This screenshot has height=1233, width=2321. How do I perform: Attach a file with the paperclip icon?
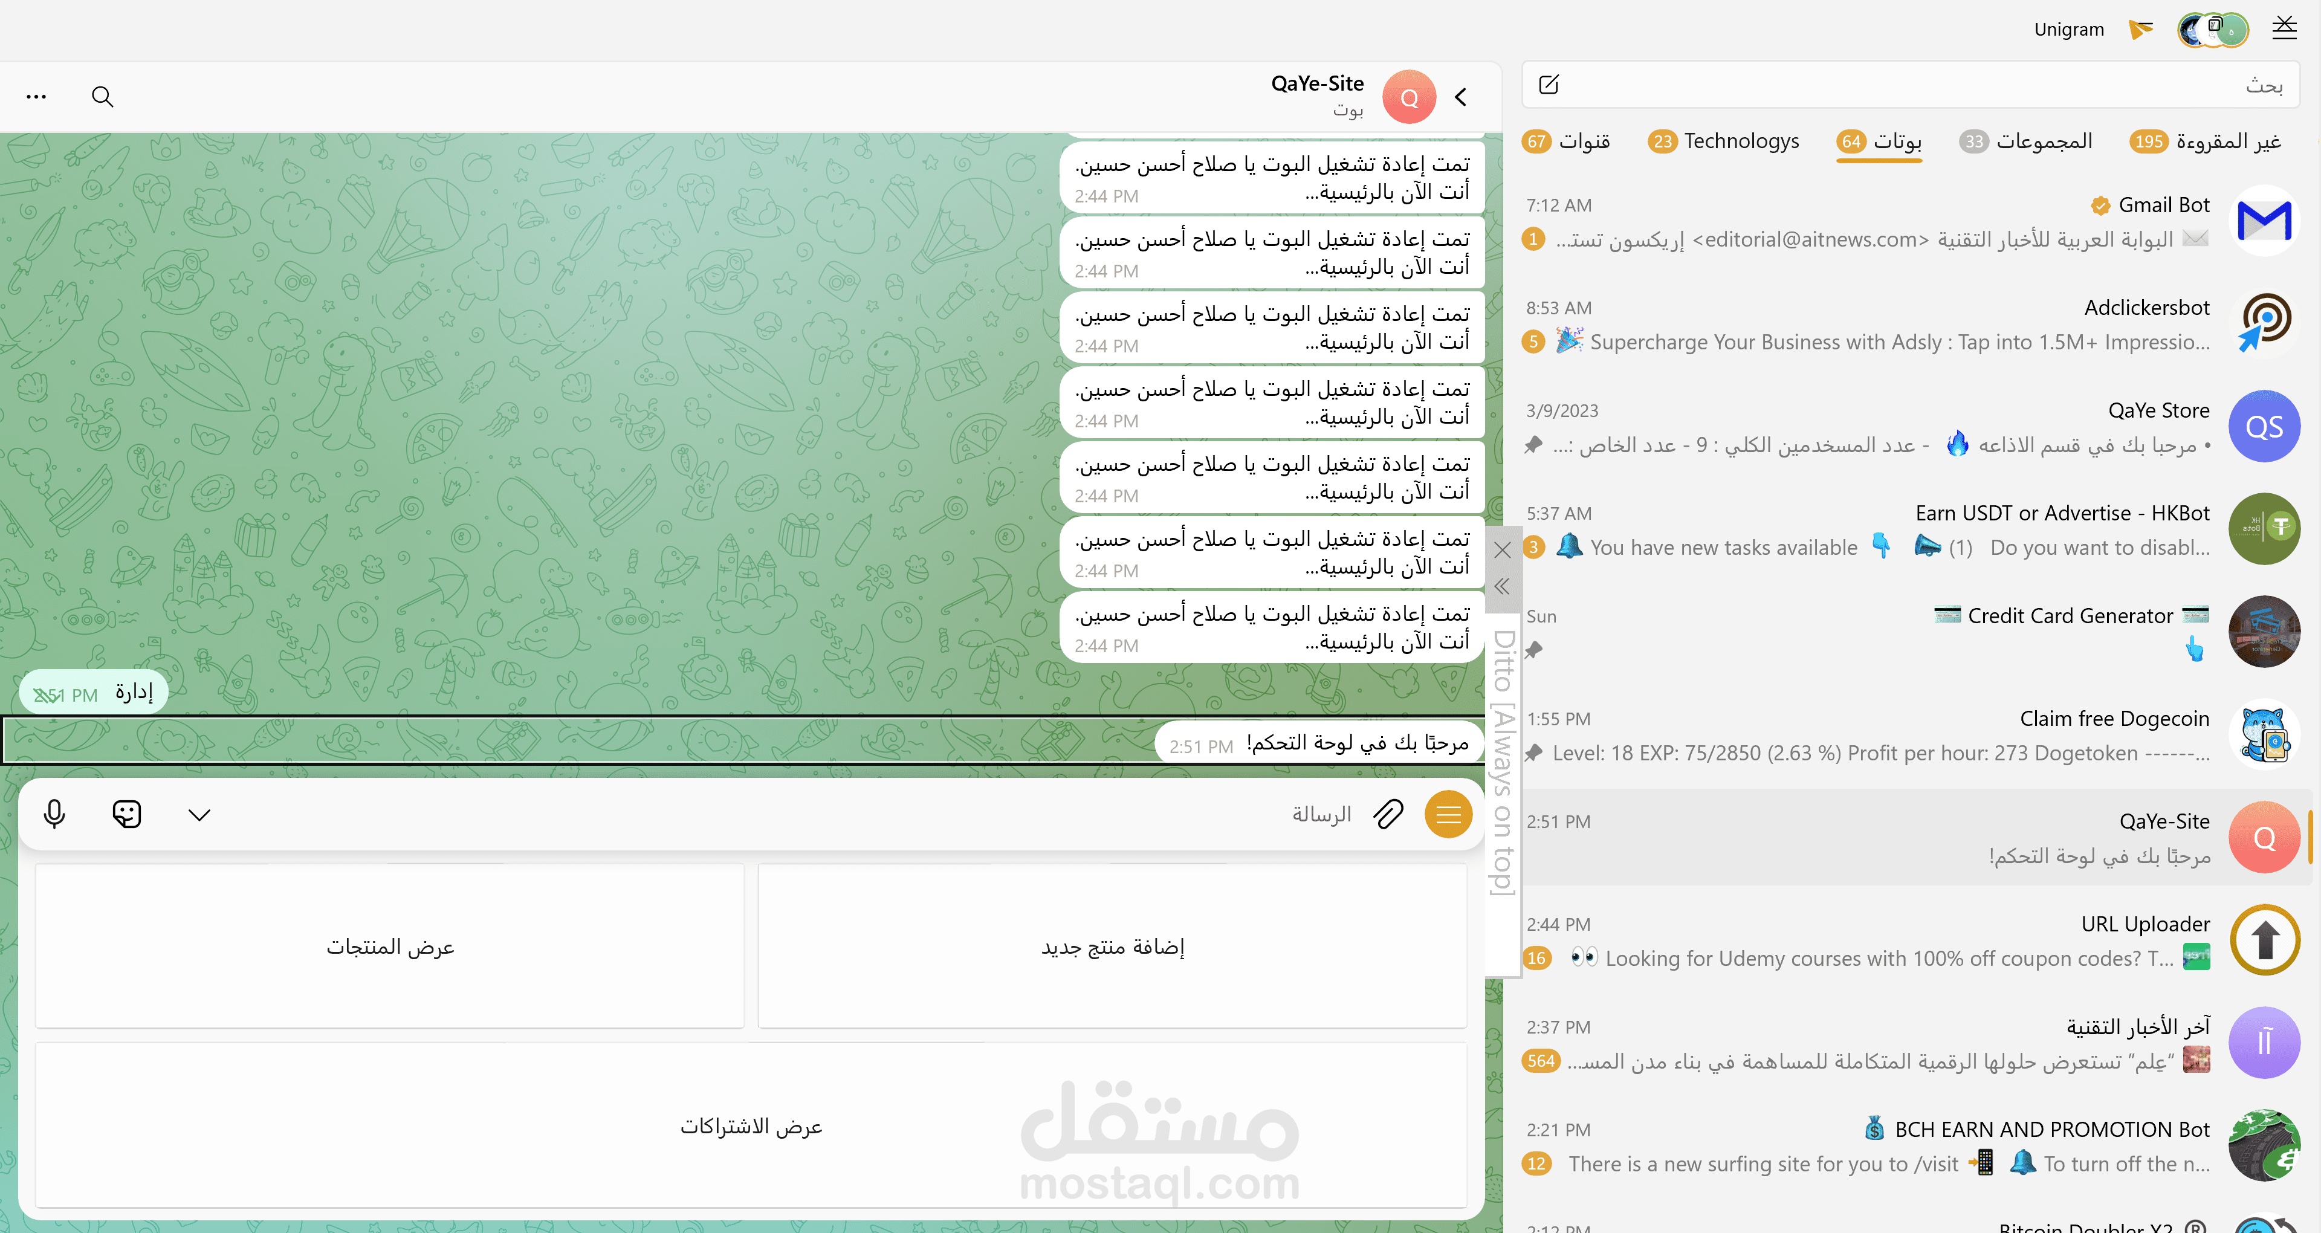1388,815
